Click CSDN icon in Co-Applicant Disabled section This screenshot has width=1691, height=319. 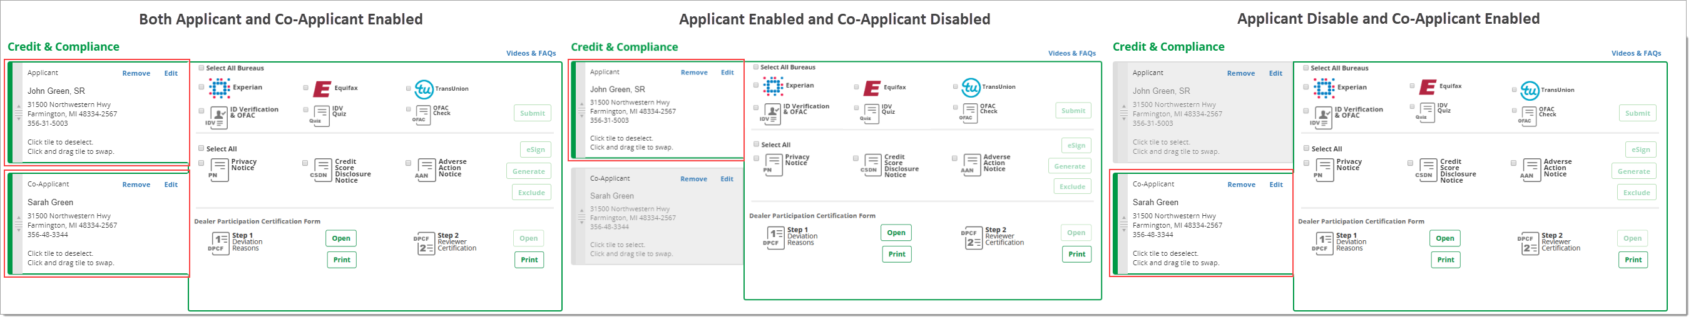point(871,164)
